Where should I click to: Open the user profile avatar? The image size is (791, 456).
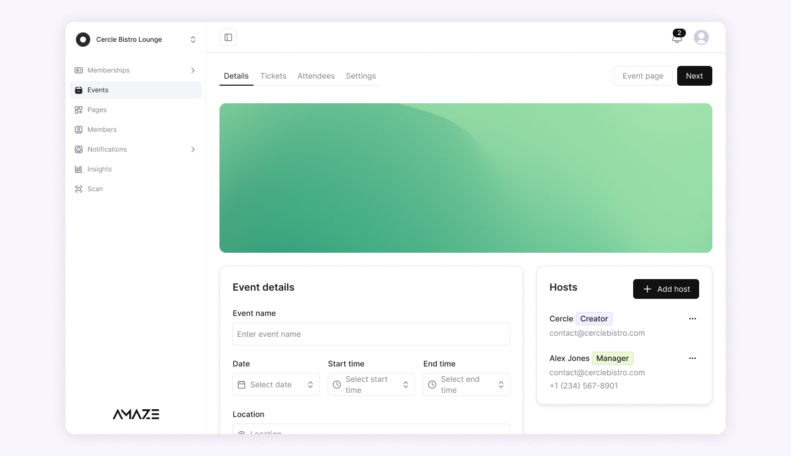(701, 37)
